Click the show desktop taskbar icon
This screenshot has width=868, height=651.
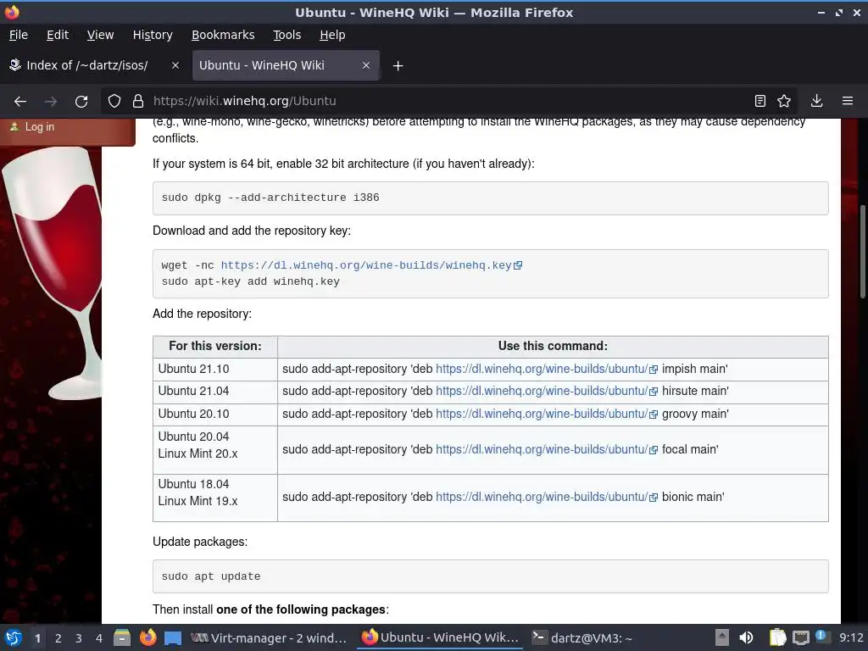tap(173, 637)
